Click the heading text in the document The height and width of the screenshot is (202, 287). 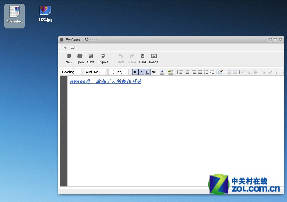(106, 82)
